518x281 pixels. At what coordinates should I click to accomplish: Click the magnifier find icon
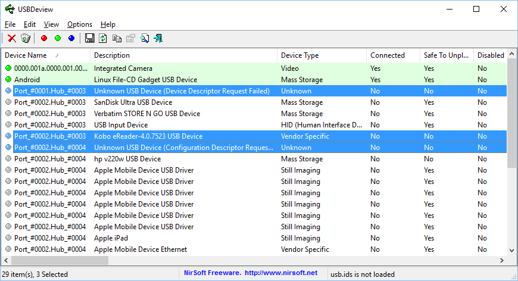[145, 38]
